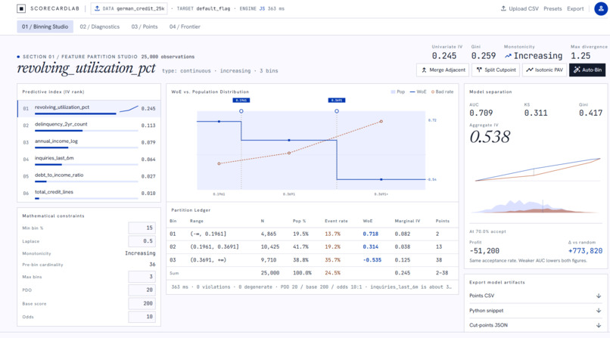Screen dimensions: 610x338
Task: Click the profit delta +773,820 value
Action: tap(585, 251)
